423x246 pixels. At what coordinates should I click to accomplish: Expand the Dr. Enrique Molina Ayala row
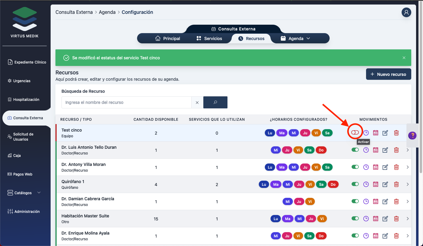pos(408,236)
